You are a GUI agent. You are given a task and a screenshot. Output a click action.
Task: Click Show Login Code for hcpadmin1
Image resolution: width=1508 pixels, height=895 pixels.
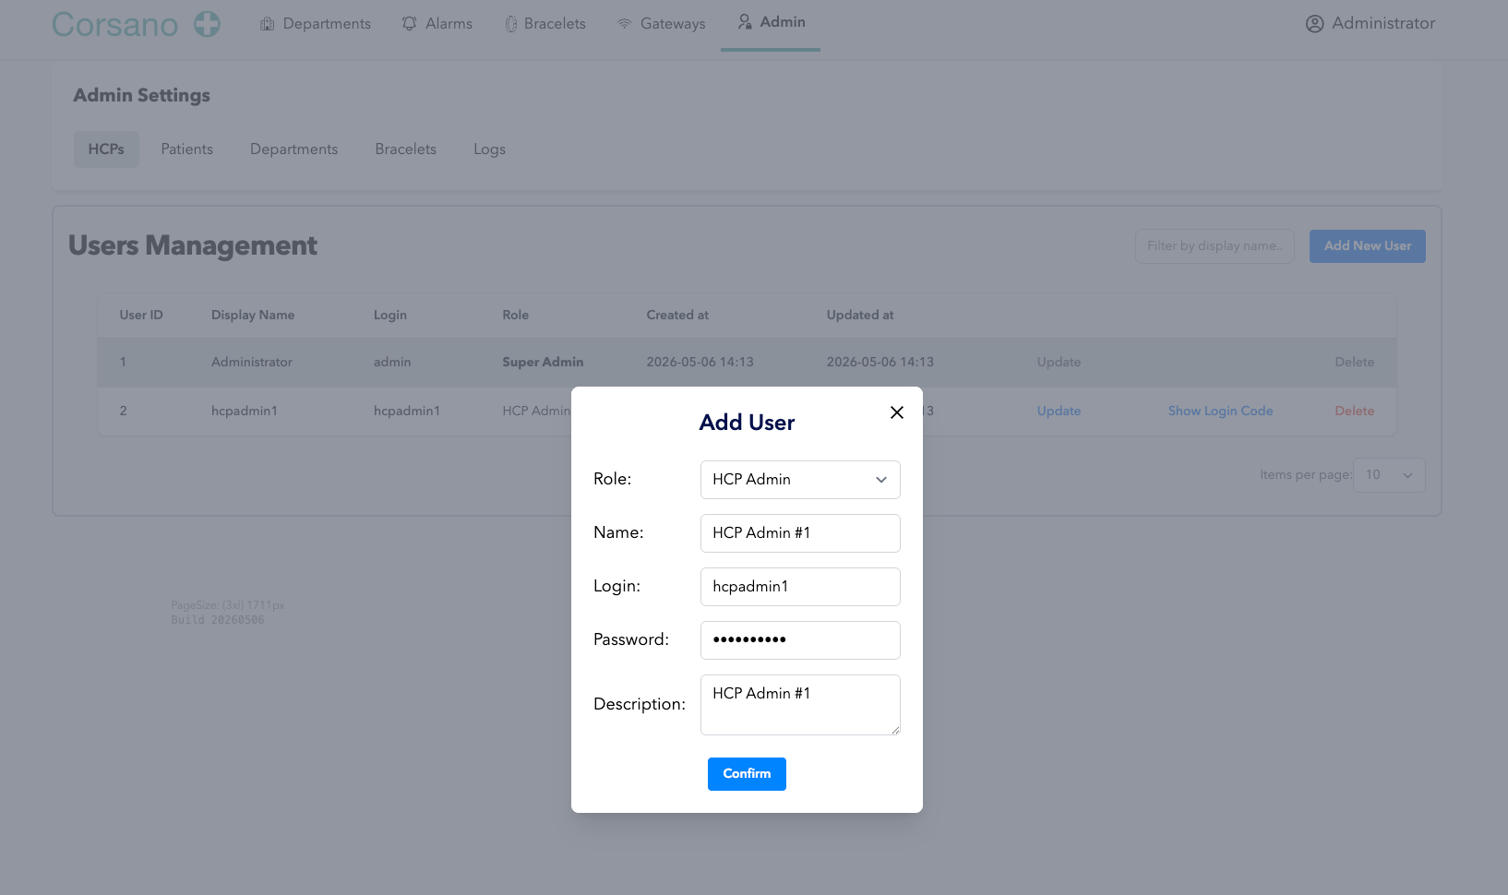pos(1220,412)
